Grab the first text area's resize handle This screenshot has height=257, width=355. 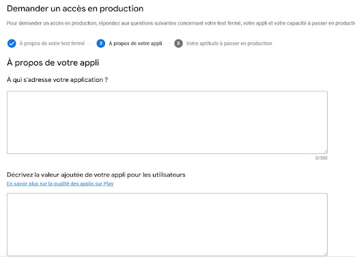pos(325,151)
